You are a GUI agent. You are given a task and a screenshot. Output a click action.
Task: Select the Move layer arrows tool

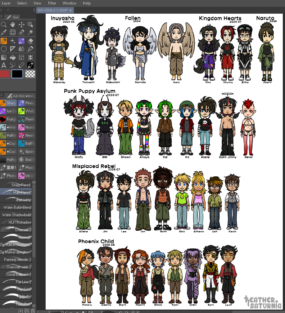[x=21, y=24]
